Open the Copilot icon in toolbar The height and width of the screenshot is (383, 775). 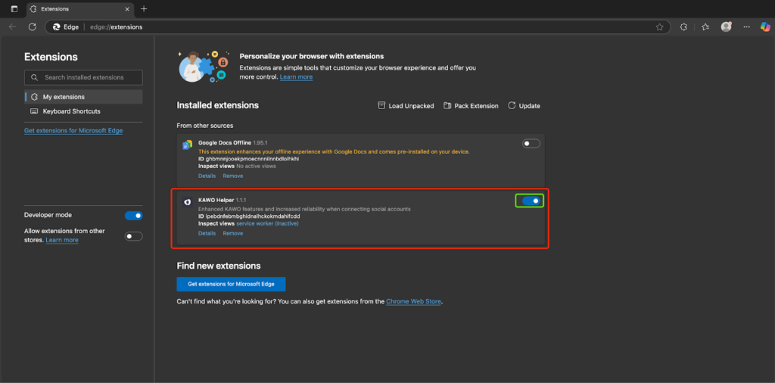tap(765, 26)
